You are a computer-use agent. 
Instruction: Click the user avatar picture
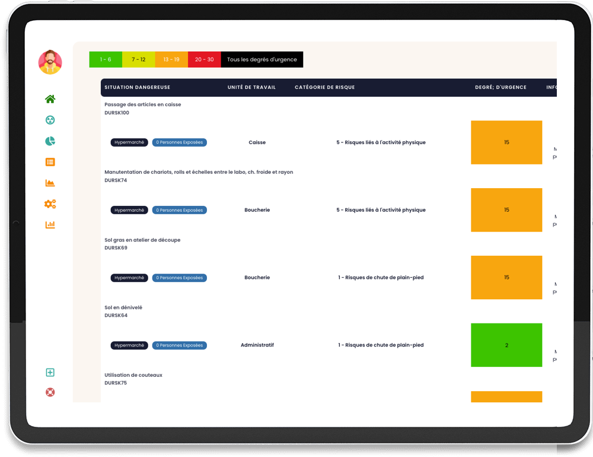tap(50, 62)
